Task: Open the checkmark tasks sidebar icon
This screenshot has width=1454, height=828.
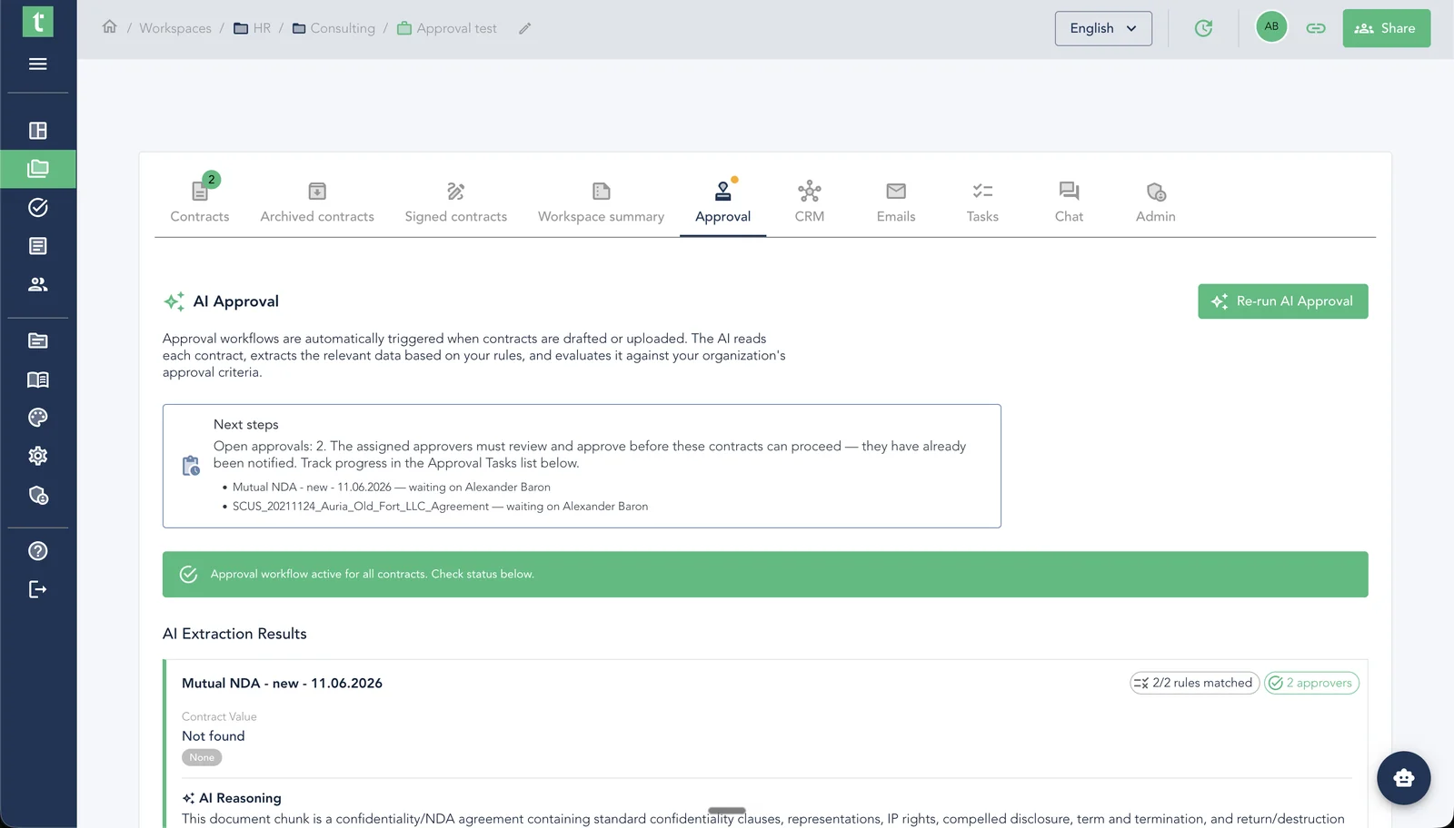Action: point(37,208)
